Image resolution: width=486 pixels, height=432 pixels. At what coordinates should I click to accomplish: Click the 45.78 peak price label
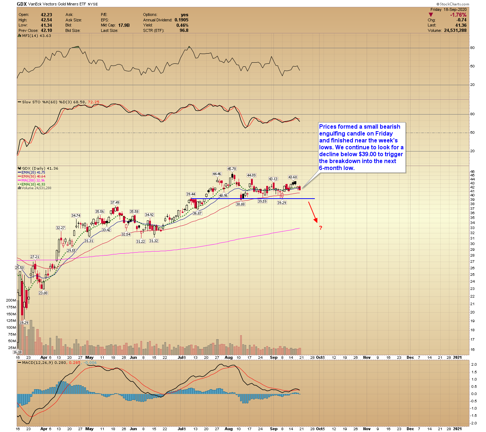pyautogui.click(x=232, y=169)
